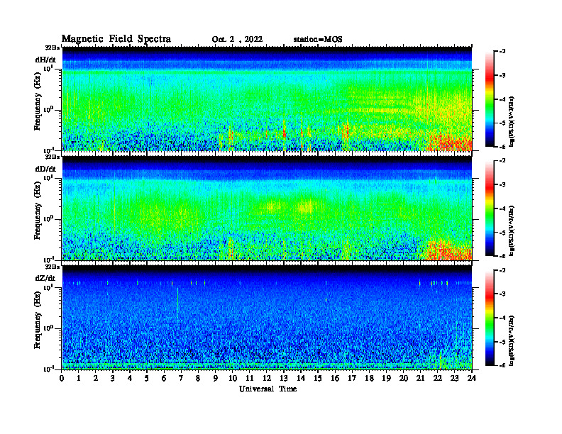The image size is (562, 434).
Task: Click hour tick label "22" on time axis
Action: 438,379
